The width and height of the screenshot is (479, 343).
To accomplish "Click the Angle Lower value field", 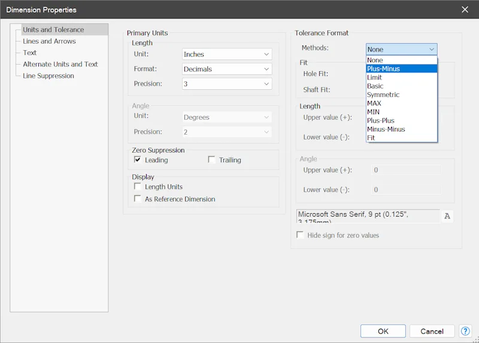I will pyautogui.click(x=407, y=190).
